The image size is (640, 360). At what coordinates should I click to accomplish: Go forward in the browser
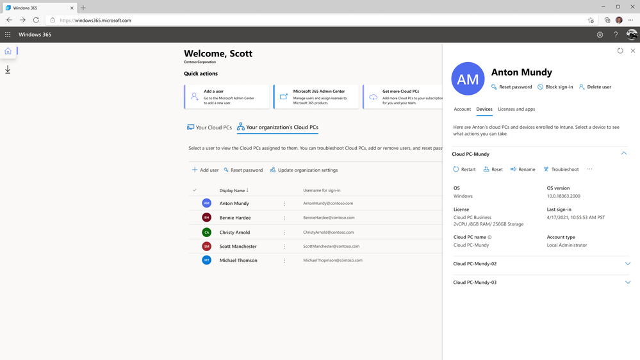(22, 20)
